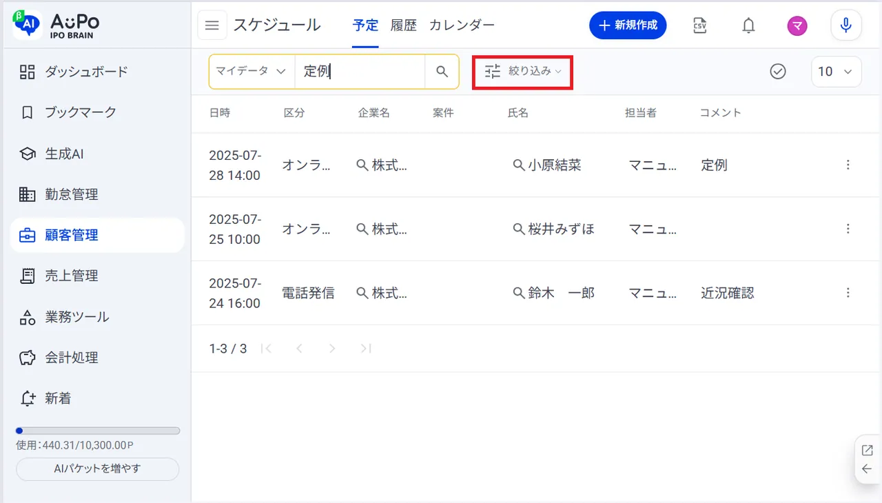Open the row menu for 鈴木 一郎
This screenshot has width=882, height=503.
point(848,293)
